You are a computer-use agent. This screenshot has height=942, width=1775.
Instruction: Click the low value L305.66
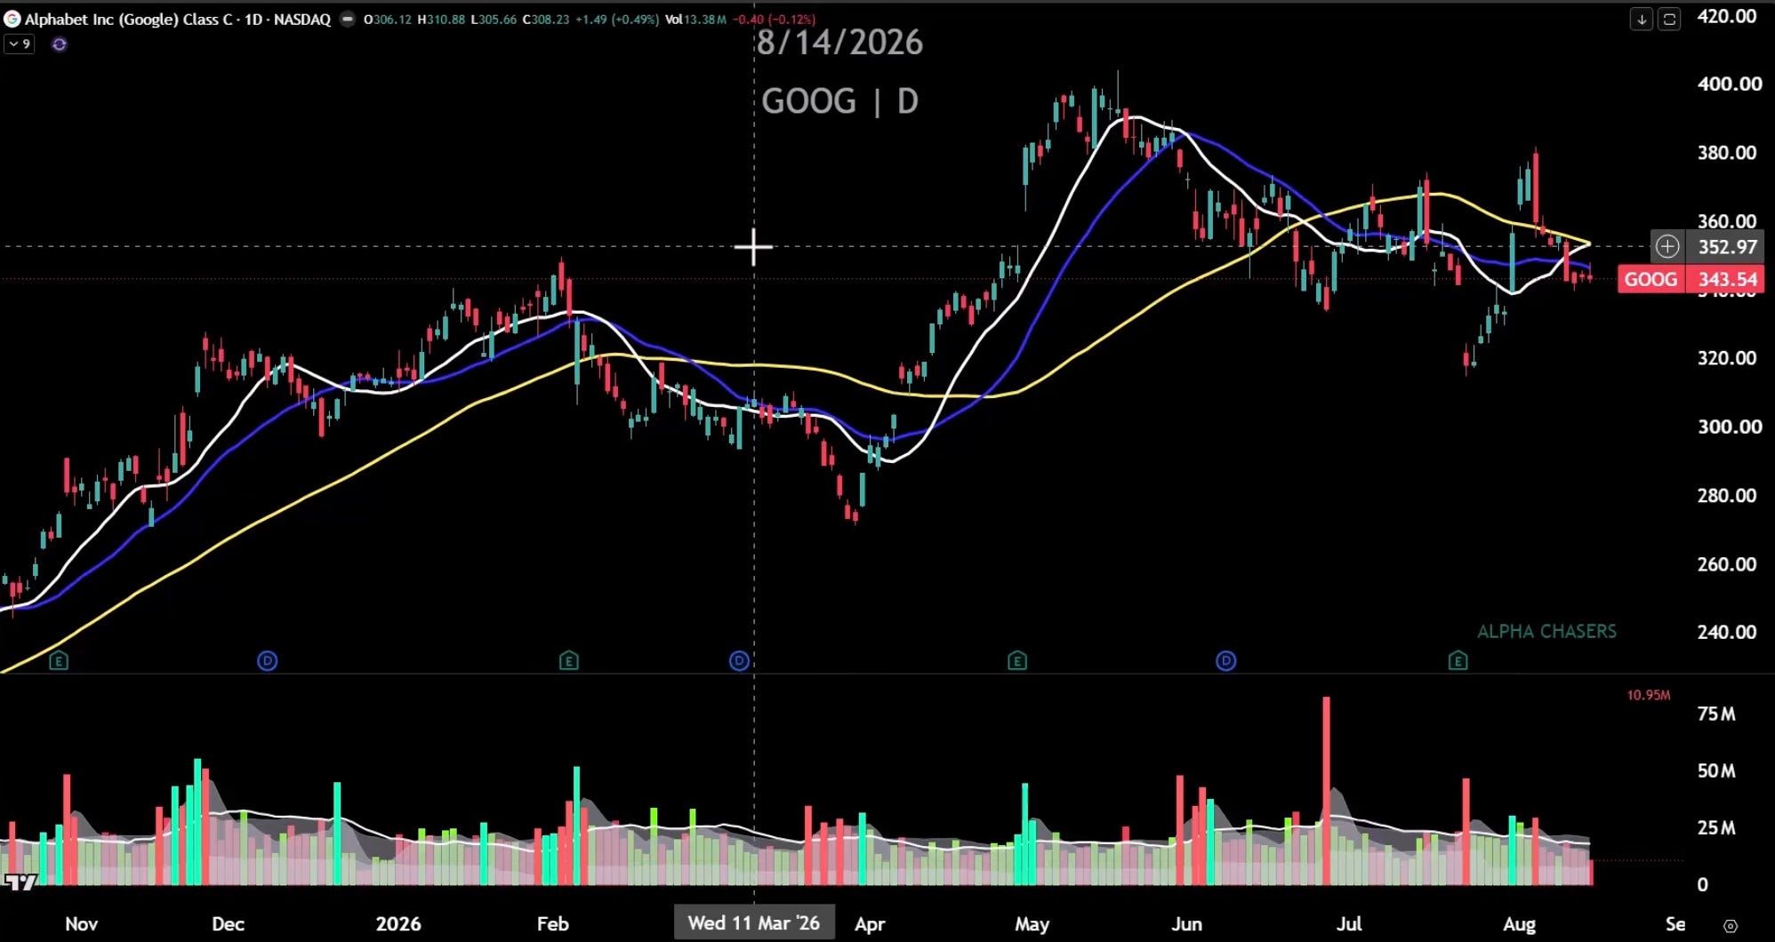494,19
